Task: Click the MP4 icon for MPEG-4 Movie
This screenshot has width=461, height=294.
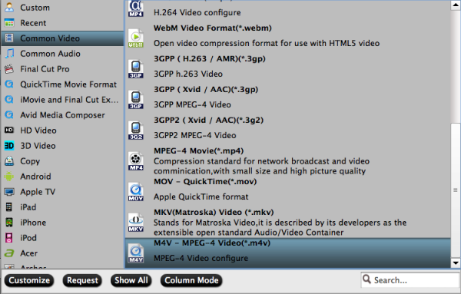Action: click(135, 161)
